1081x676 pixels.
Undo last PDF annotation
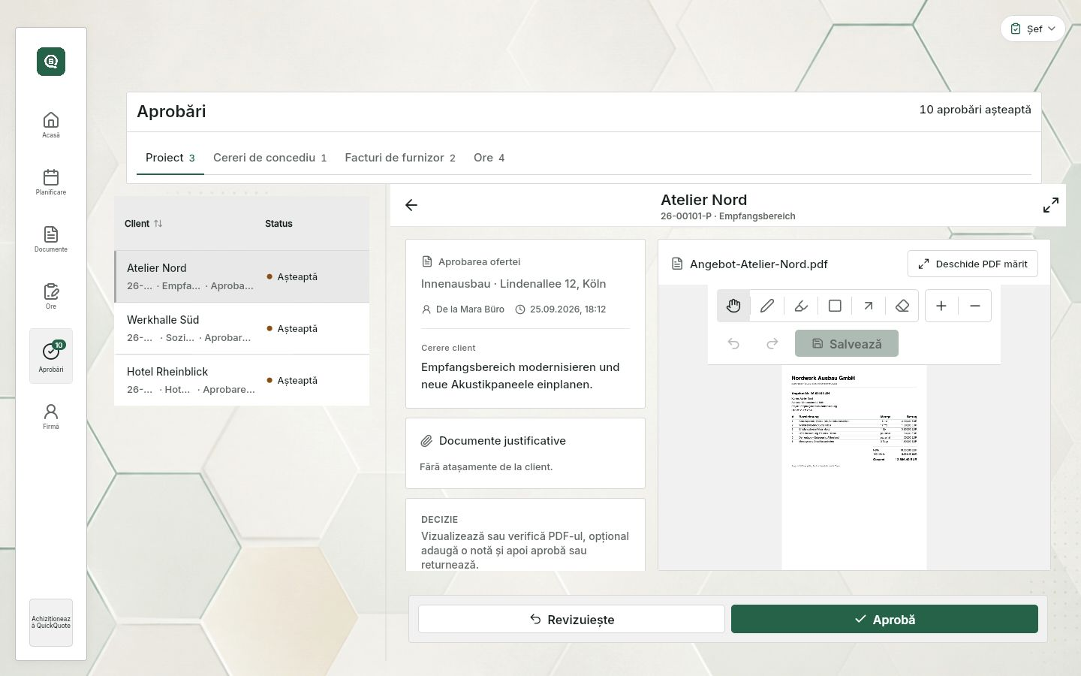point(733,343)
